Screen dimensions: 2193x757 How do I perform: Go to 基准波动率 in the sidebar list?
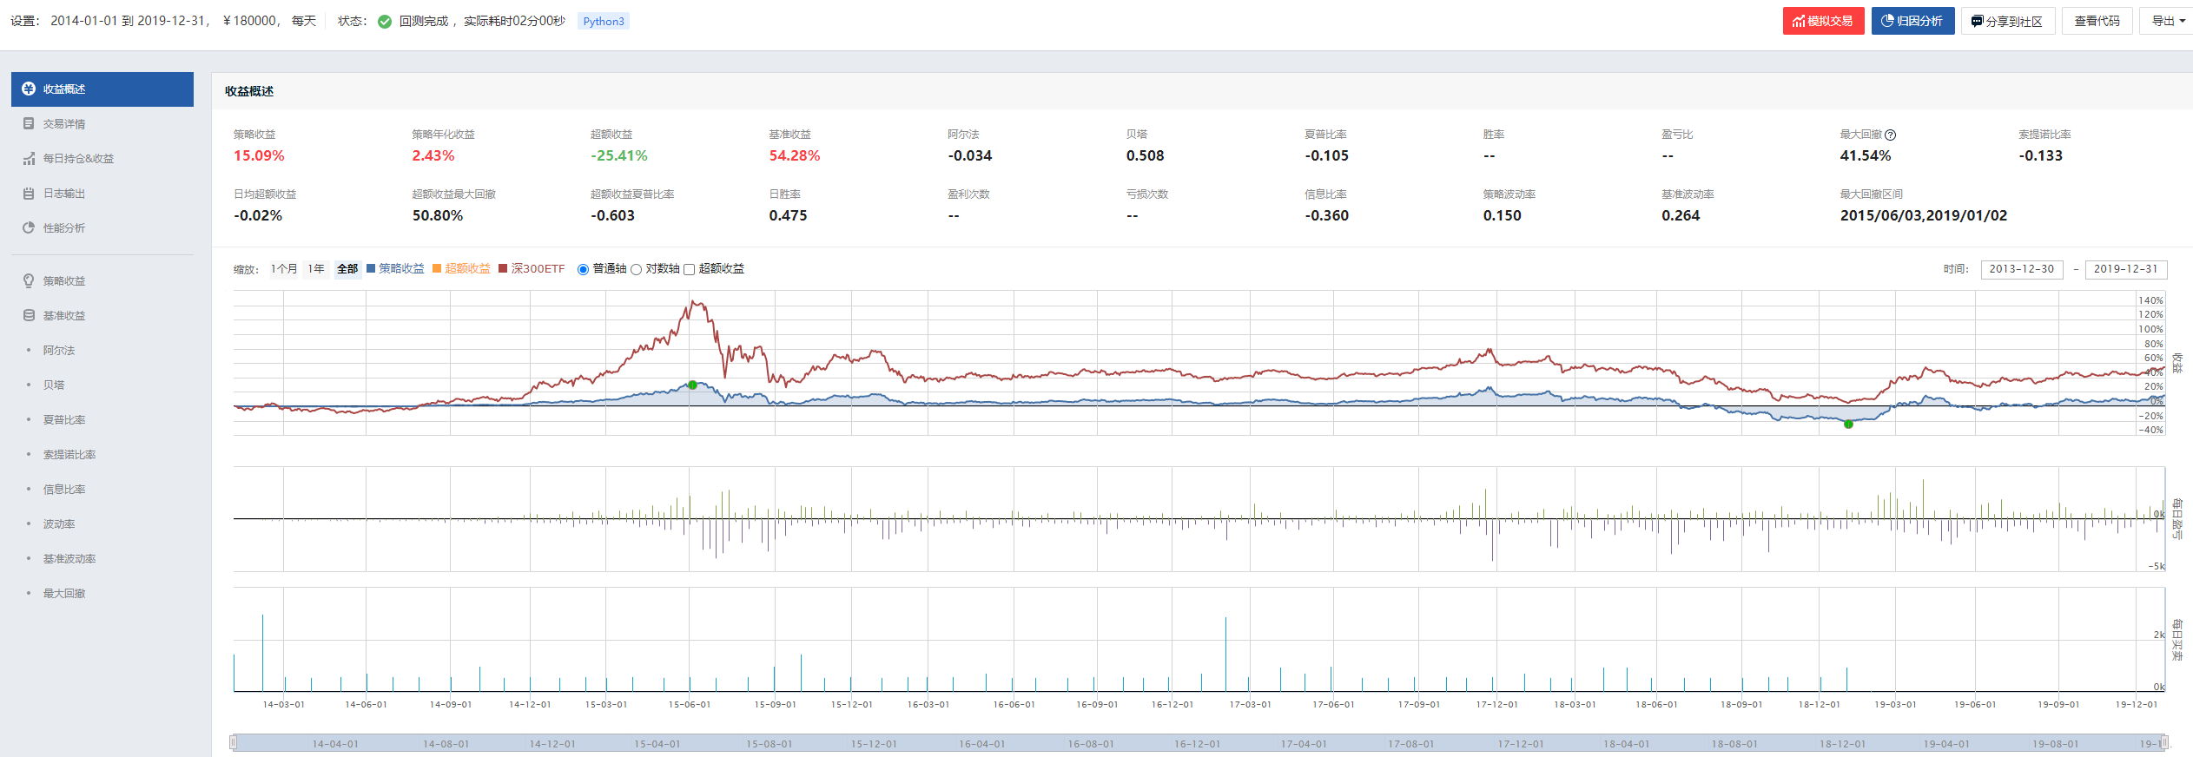pos(69,559)
